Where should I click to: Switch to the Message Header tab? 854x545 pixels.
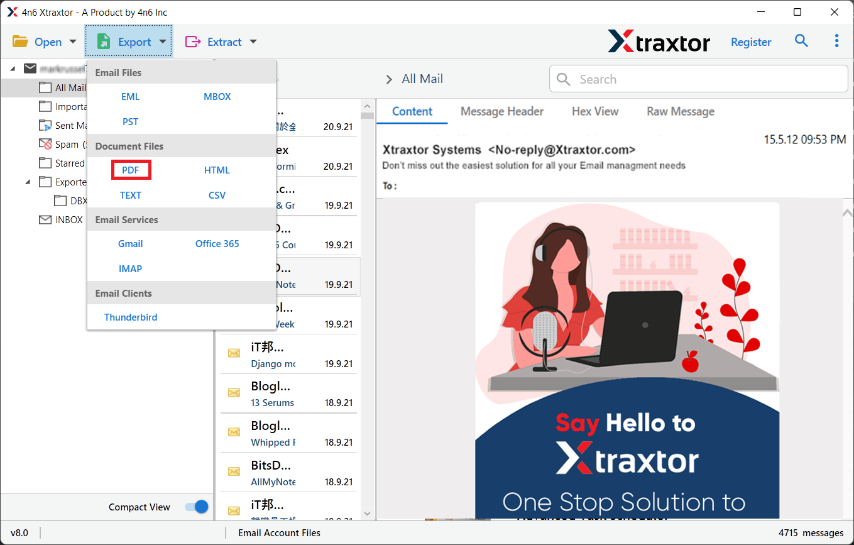(502, 111)
